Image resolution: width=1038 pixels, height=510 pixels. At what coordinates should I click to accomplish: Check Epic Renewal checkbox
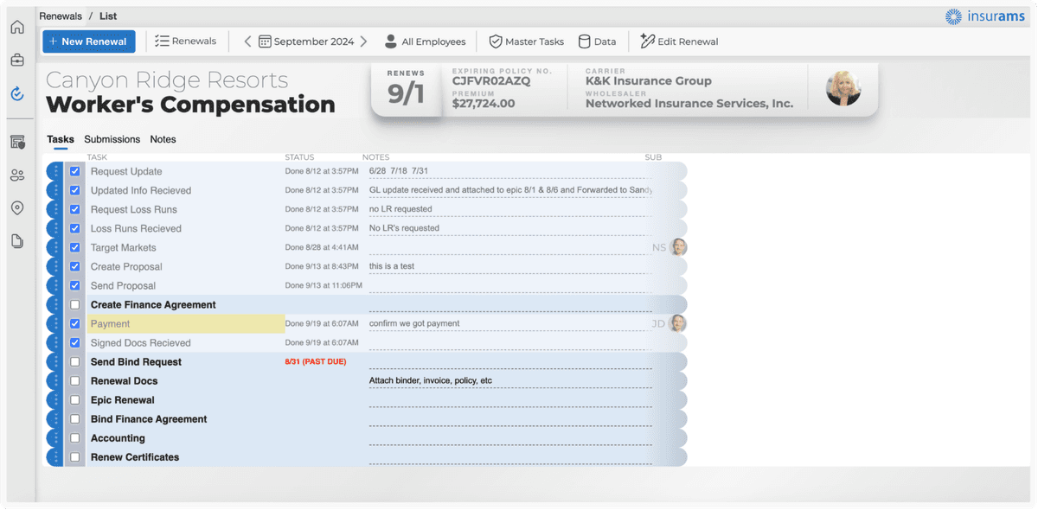[75, 399]
